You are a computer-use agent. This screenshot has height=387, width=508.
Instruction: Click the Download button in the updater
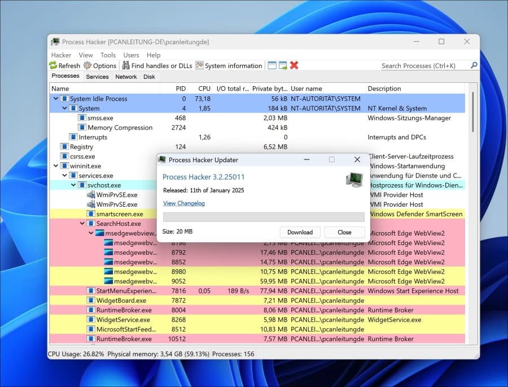[300, 232]
